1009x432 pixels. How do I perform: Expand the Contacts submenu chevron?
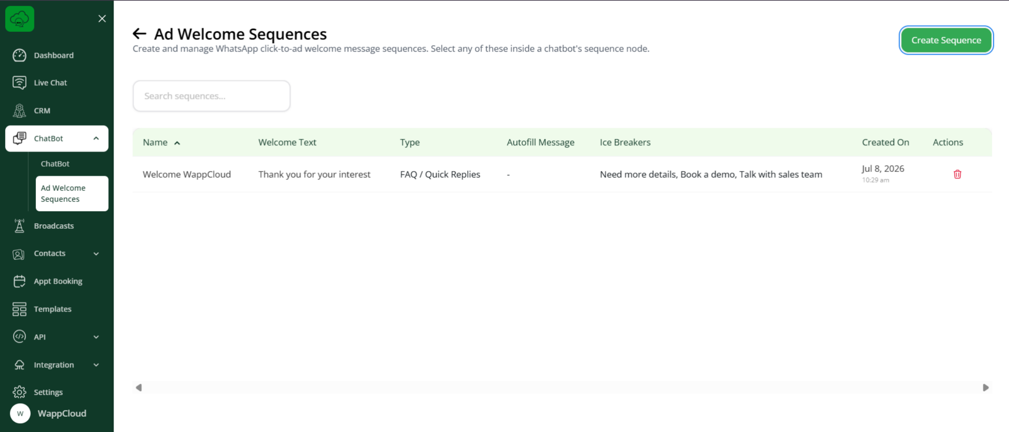(96, 254)
